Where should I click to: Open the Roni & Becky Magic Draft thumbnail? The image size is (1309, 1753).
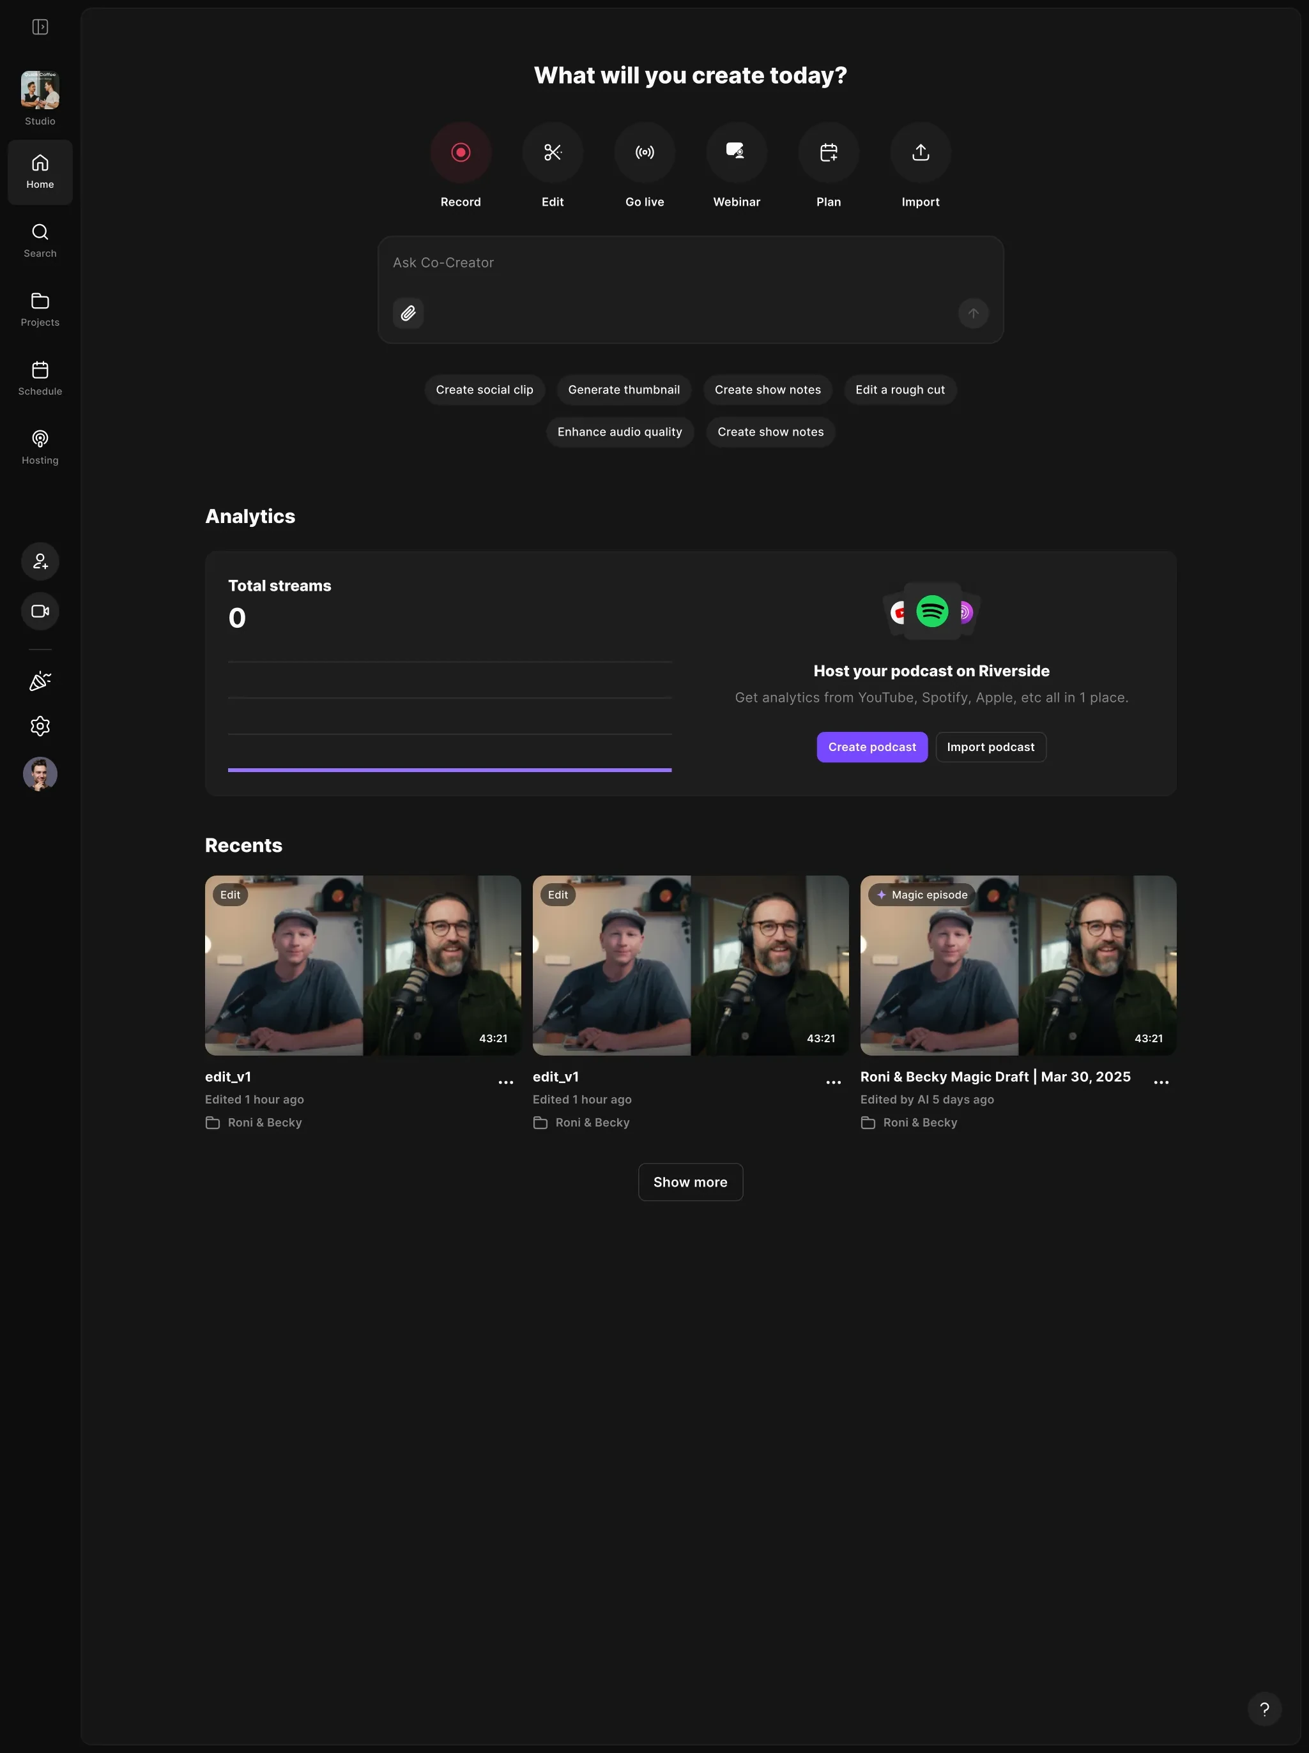(x=1018, y=965)
